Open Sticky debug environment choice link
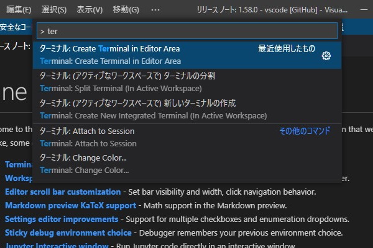This screenshot has height=248, width=373. [x=68, y=233]
